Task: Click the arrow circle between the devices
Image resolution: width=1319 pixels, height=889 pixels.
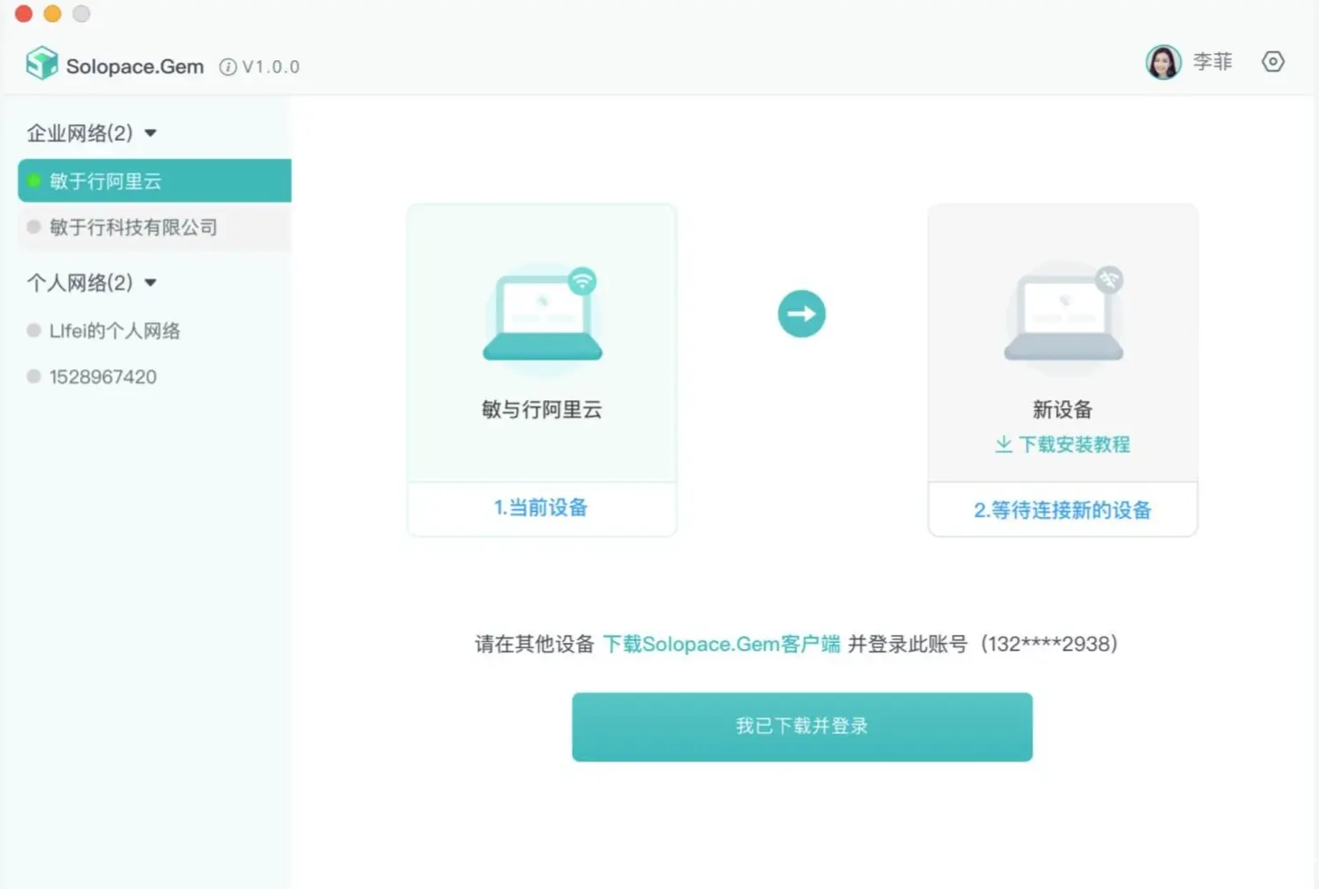Action: [802, 313]
